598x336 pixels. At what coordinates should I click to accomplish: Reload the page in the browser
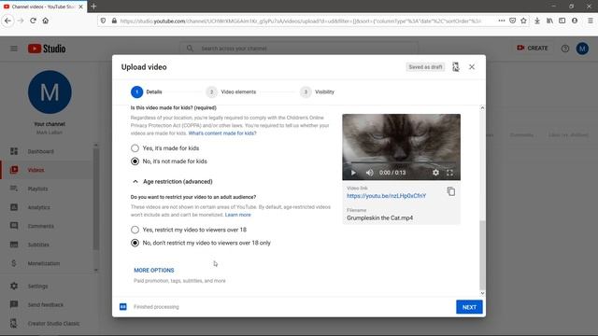tap(34, 21)
